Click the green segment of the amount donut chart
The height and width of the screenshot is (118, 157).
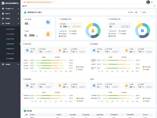pos(99,30)
